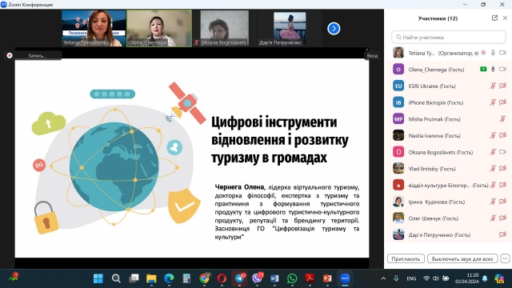This screenshot has width=512, height=288.
Task: Open the Вход view options
Action: pos(372,55)
